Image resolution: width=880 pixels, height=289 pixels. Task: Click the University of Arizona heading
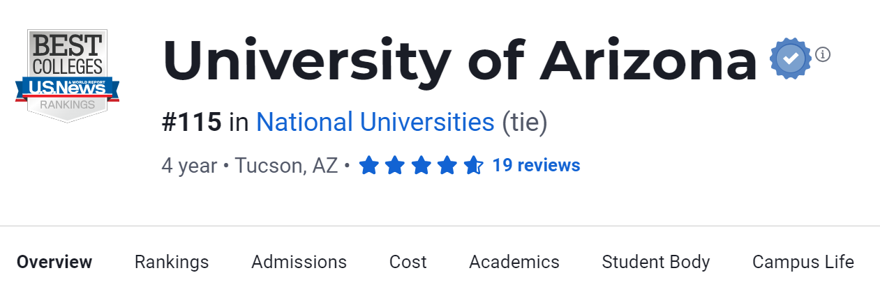click(459, 60)
